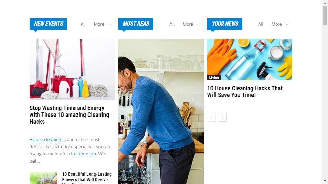Image resolution: width=328 pixels, height=184 pixels.
Task: Click the previous arrow under Your News
Action: tap(211, 118)
